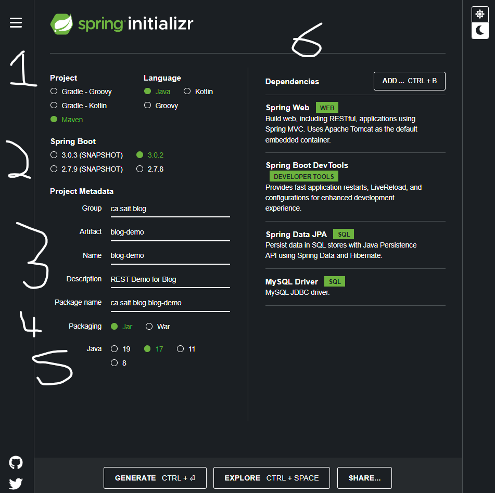Click the 'MySQL JDBC driver.' description
The width and height of the screenshot is (495, 493).
click(297, 292)
